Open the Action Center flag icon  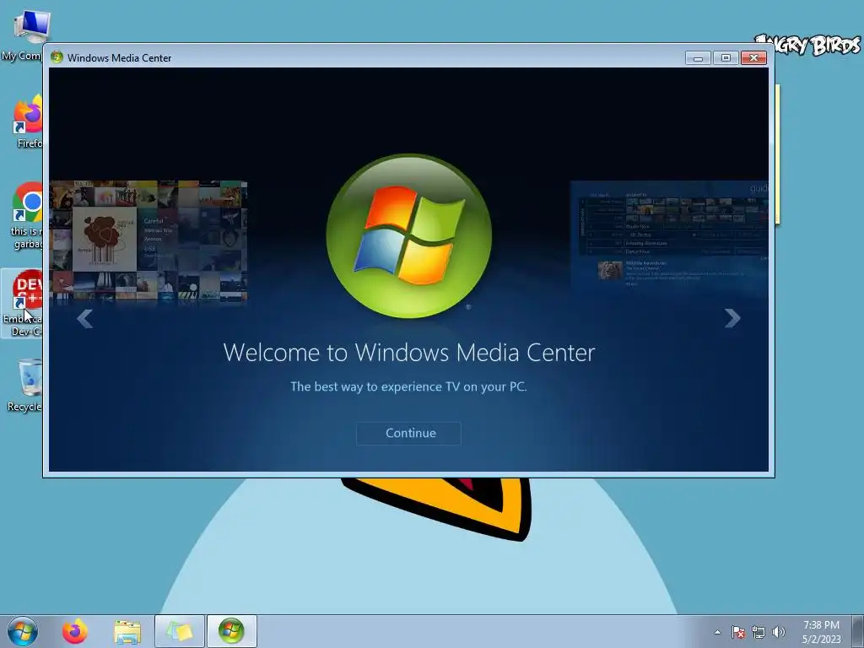[x=738, y=632]
